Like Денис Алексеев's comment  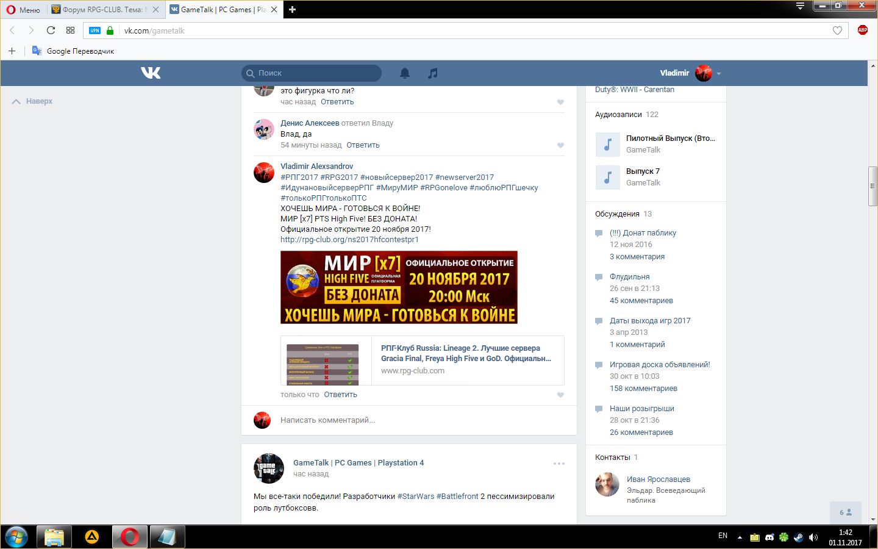560,145
